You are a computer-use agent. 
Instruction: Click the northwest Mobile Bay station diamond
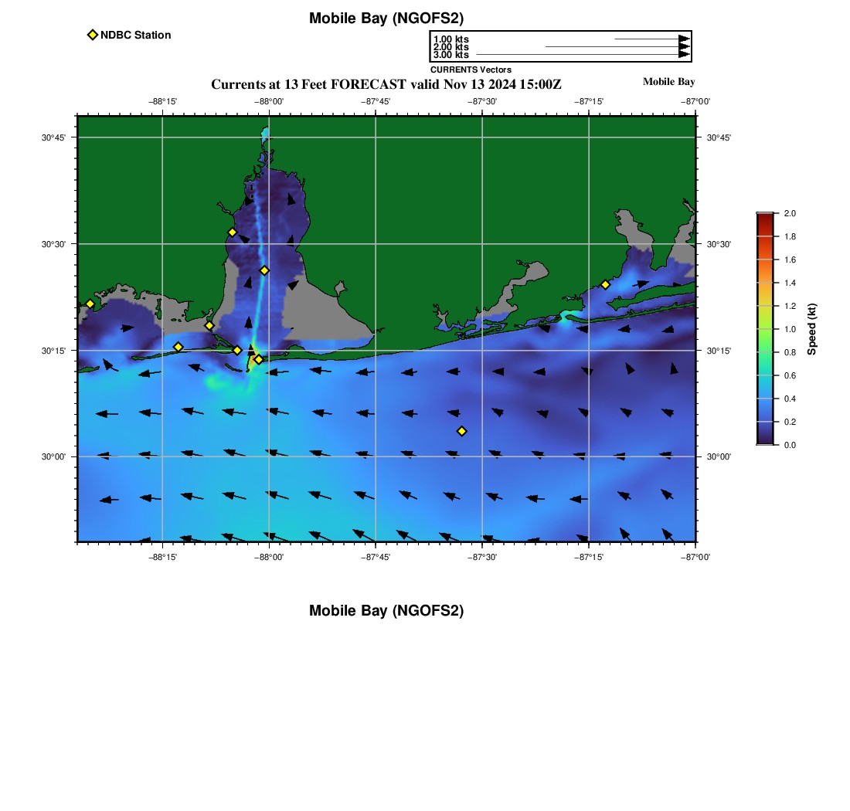pyautogui.click(x=232, y=232)
